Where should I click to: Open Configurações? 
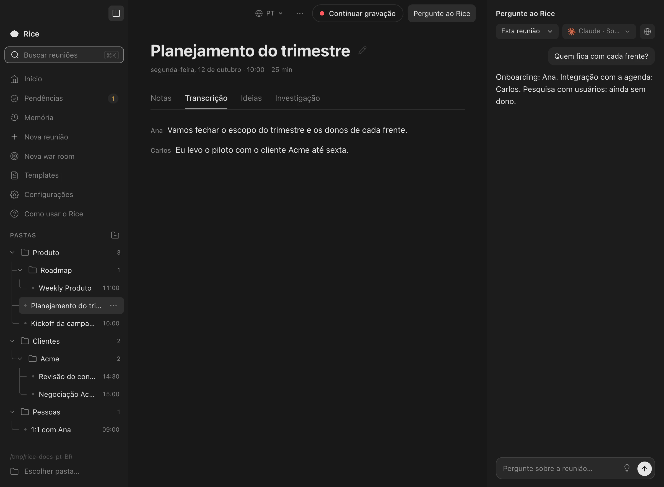pos(64,195)
